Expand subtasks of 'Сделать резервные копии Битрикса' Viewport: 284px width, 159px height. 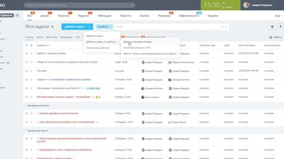37,114
